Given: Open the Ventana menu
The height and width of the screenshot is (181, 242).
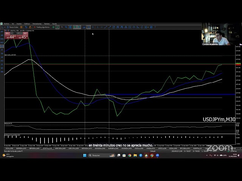Looking at the screenshot, I should click(x=47, y=24).
